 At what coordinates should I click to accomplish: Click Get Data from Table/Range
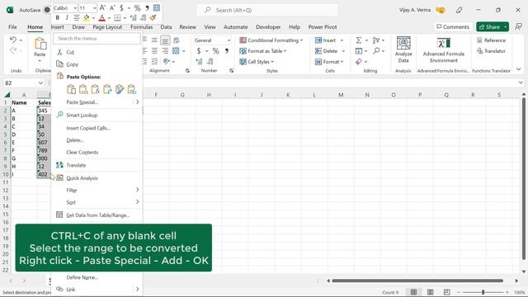click(x=97, y=214)
